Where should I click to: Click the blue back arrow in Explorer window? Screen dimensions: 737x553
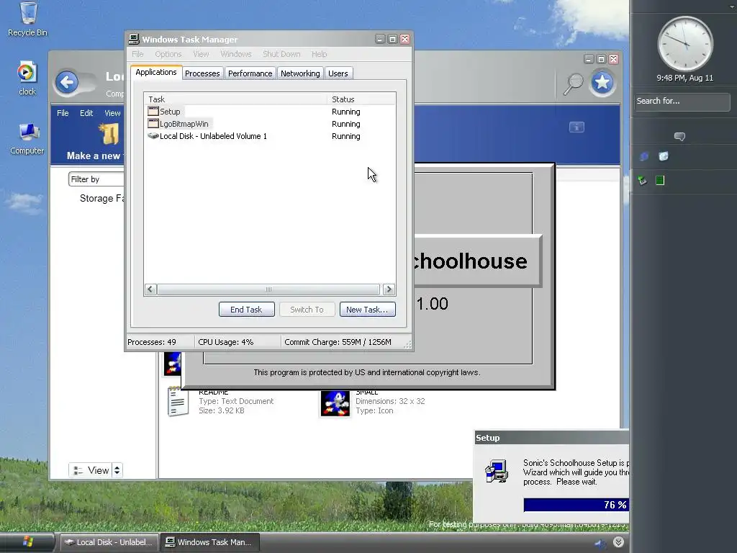67,83
